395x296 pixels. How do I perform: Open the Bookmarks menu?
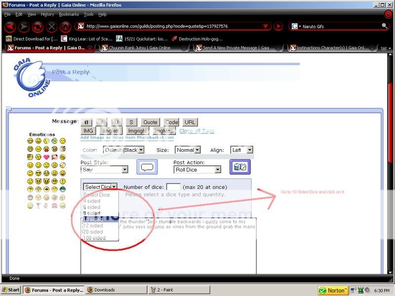69,14
